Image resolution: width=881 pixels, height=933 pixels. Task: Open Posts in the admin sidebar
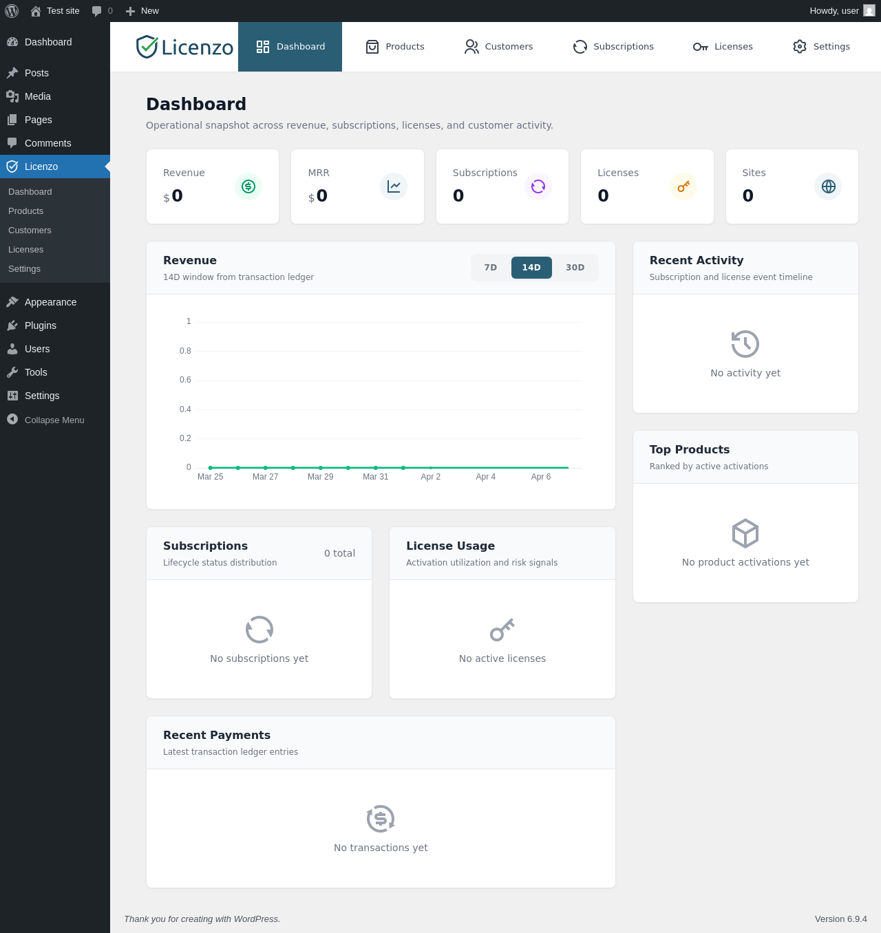coord(55,73)
